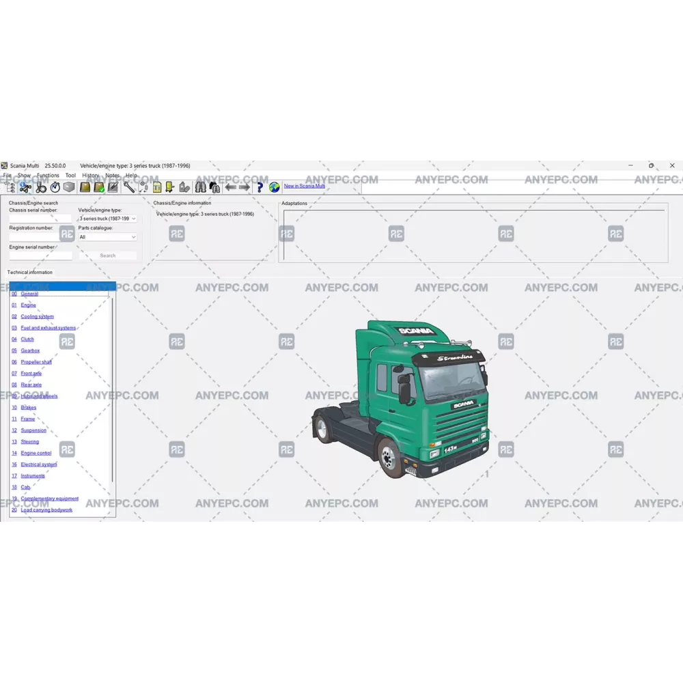This screenshot has width=683, height=683.
Task: Open the Functions menu
Action: point(48,176)
